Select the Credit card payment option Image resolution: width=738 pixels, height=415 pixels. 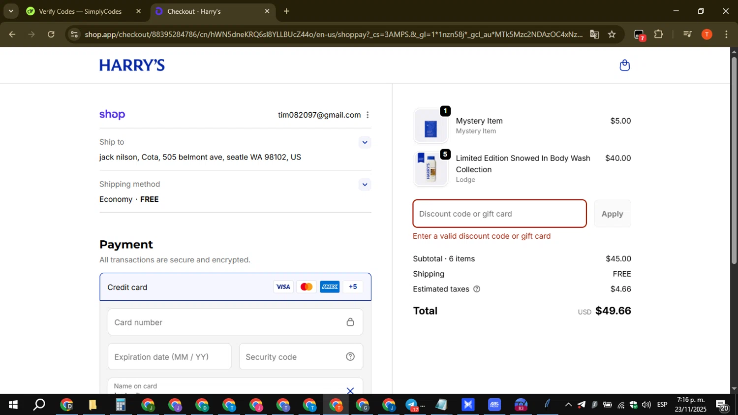(x=235, y=287)
